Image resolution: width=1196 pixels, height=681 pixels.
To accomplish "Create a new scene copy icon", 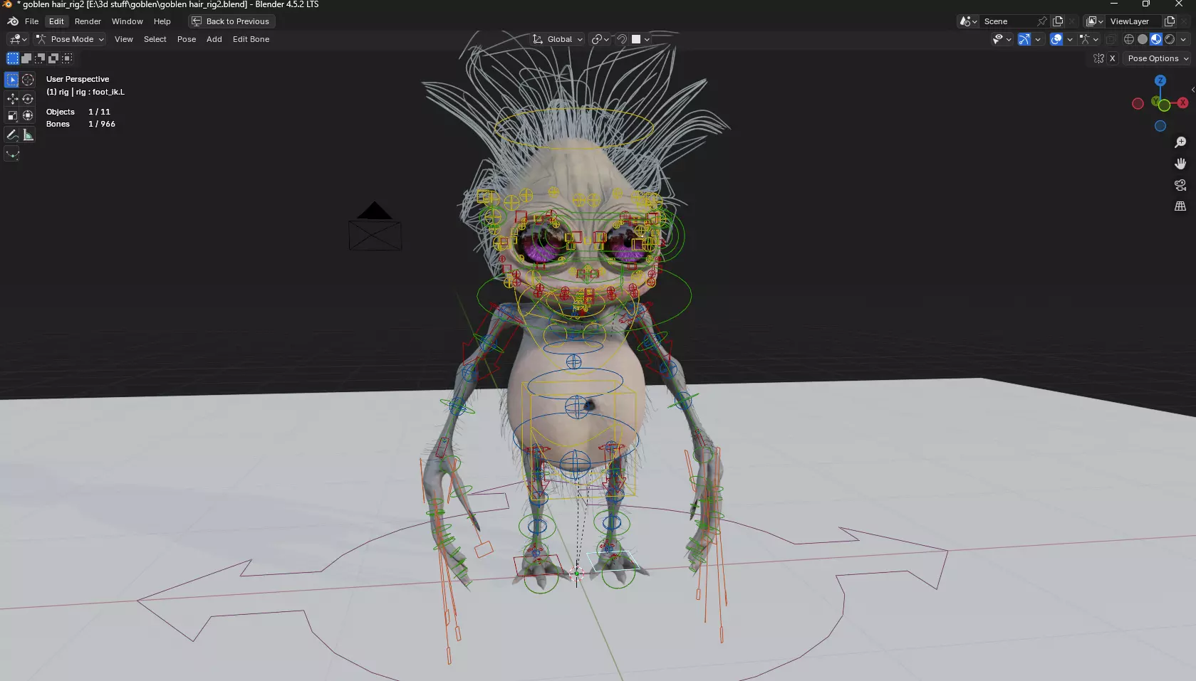I will pos(1058,21).
